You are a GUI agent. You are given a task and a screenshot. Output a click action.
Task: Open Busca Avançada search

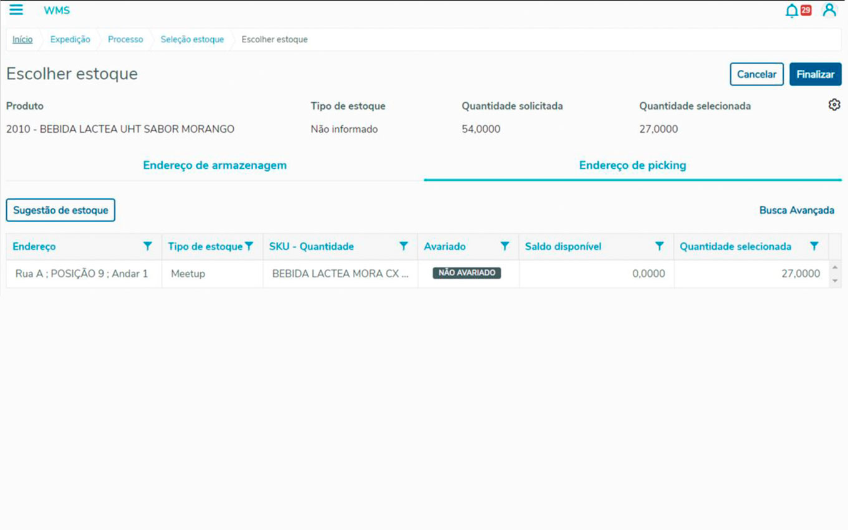tap(796, 210)
